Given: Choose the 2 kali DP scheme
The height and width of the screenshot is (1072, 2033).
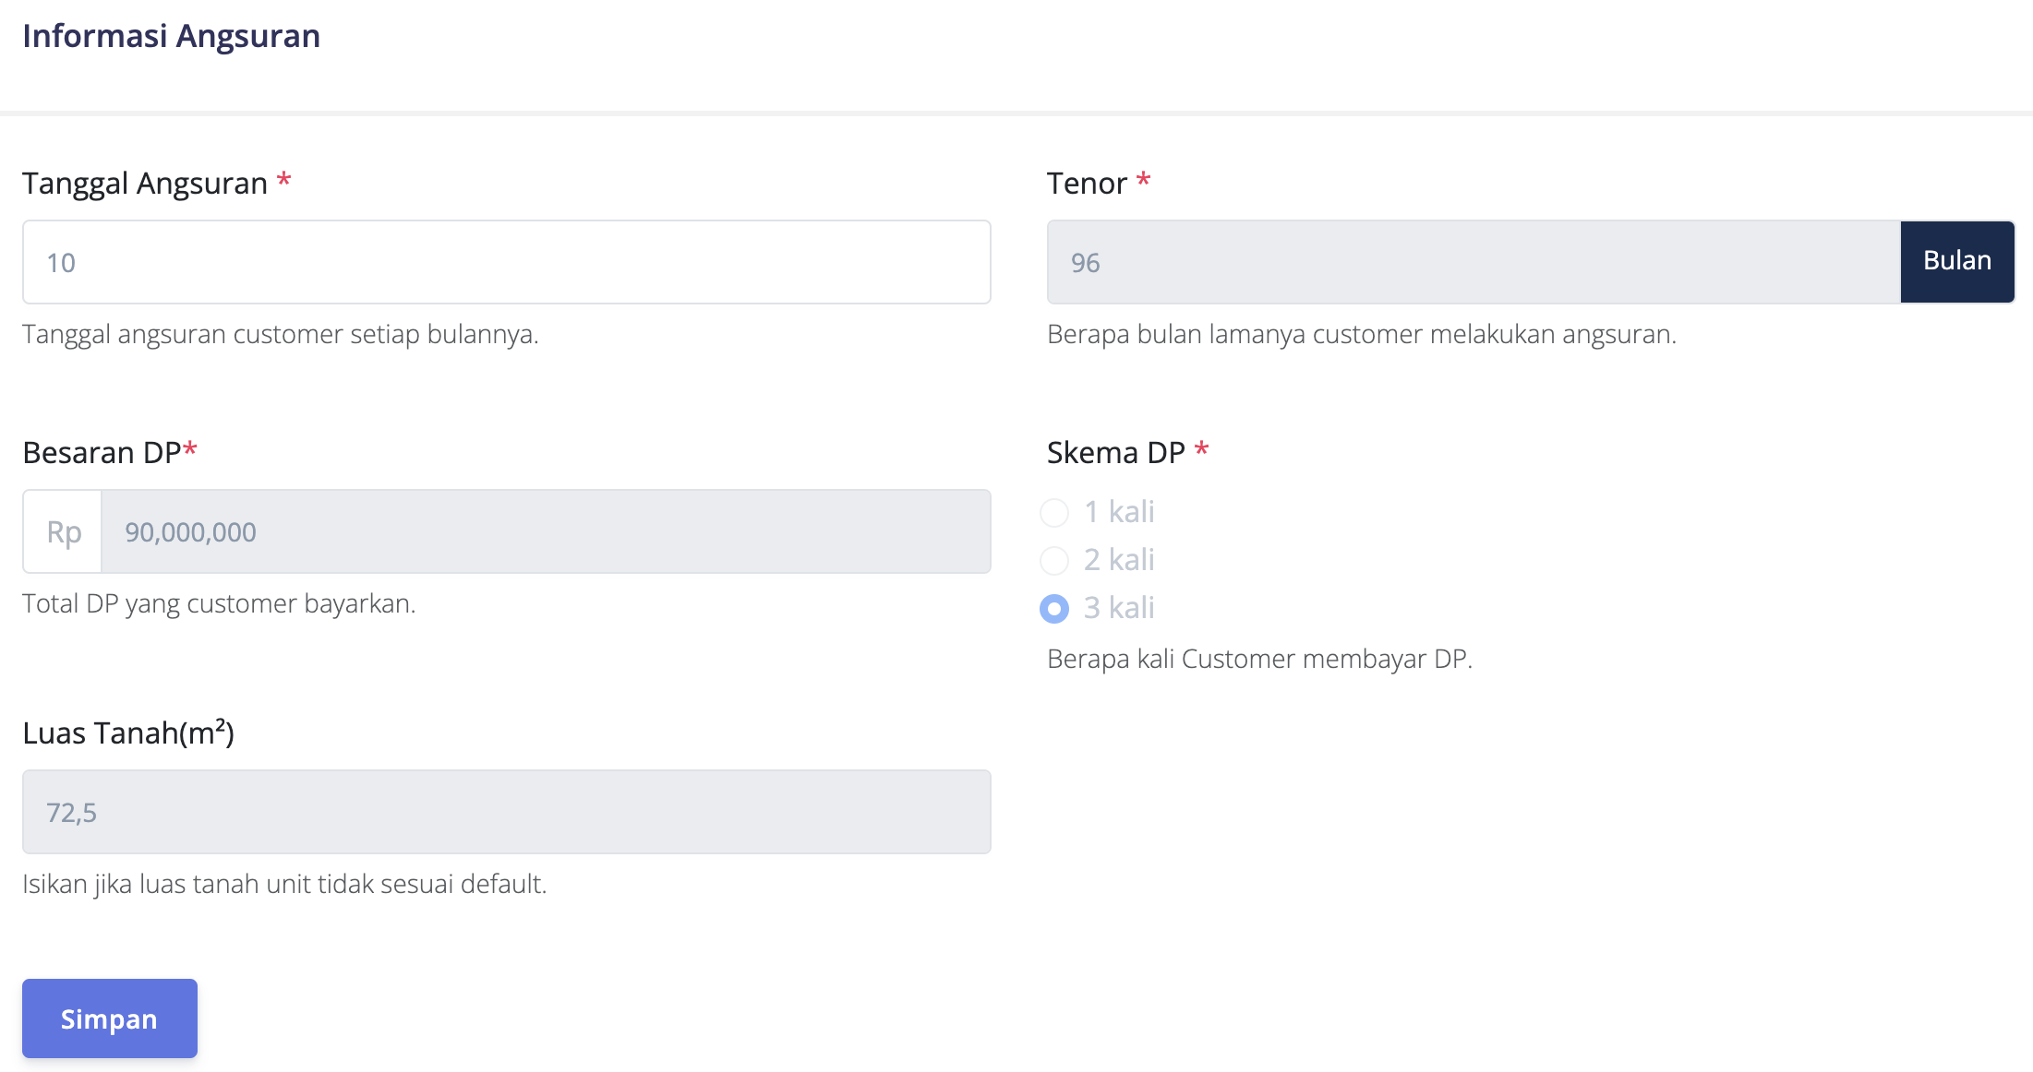Looking at the screenshot, I should pos(1054,561).
